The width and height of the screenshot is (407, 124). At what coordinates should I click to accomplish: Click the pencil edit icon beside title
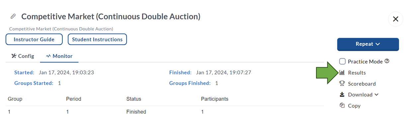[13, 16]
